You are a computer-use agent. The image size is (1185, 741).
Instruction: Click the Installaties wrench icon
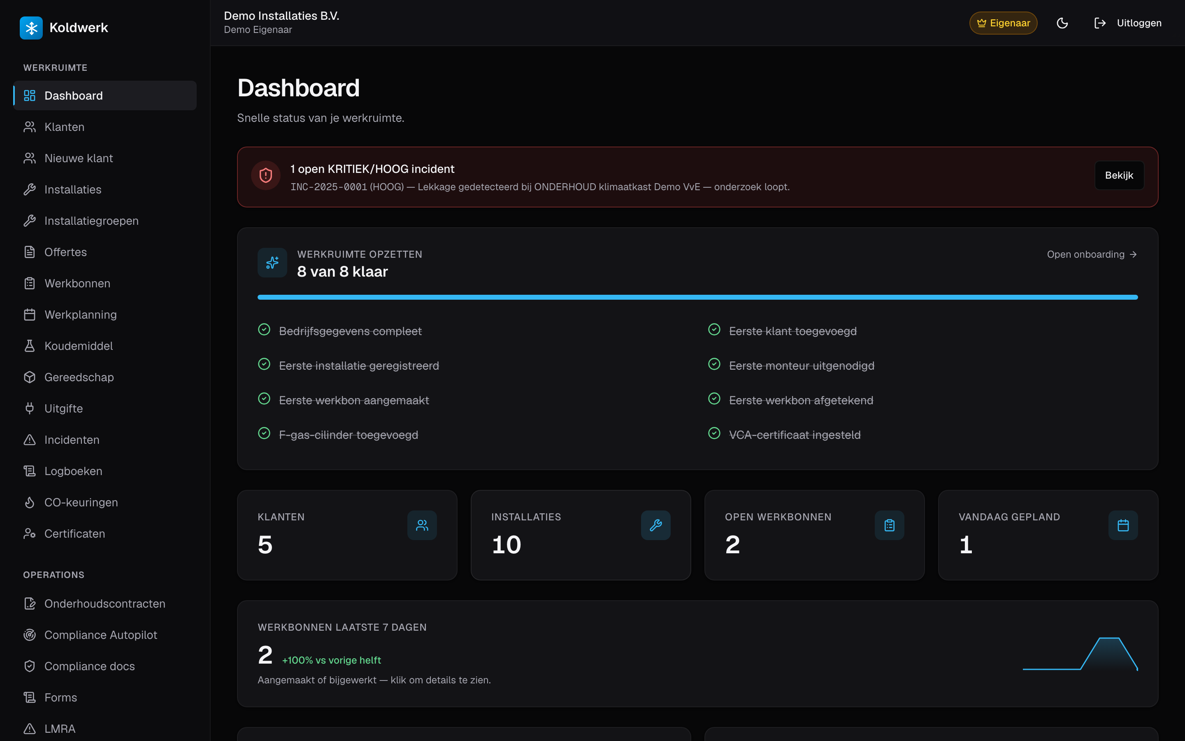tap(30, 190)
